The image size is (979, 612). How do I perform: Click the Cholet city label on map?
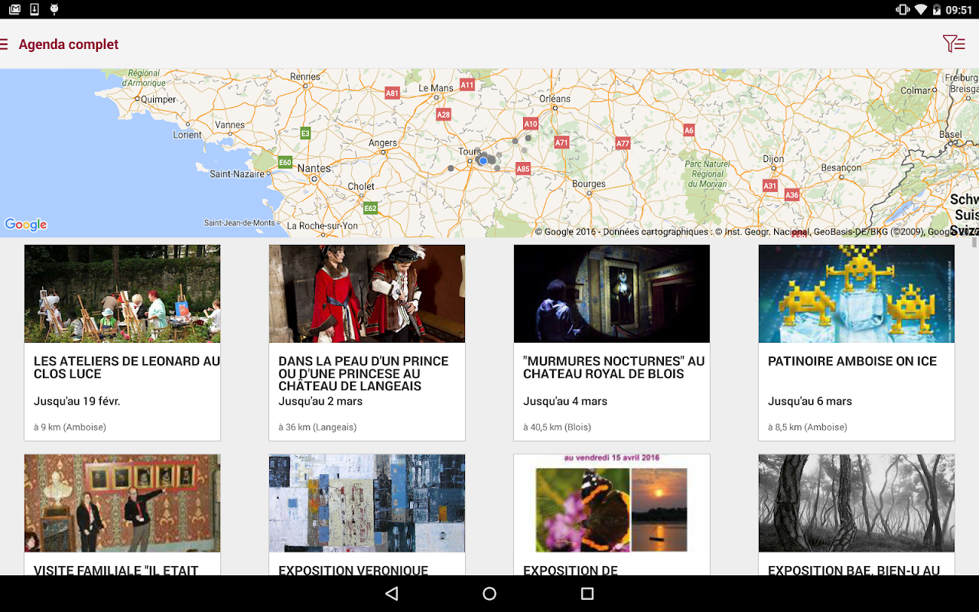click(361, 186)
